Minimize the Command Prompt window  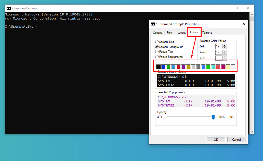225,8
